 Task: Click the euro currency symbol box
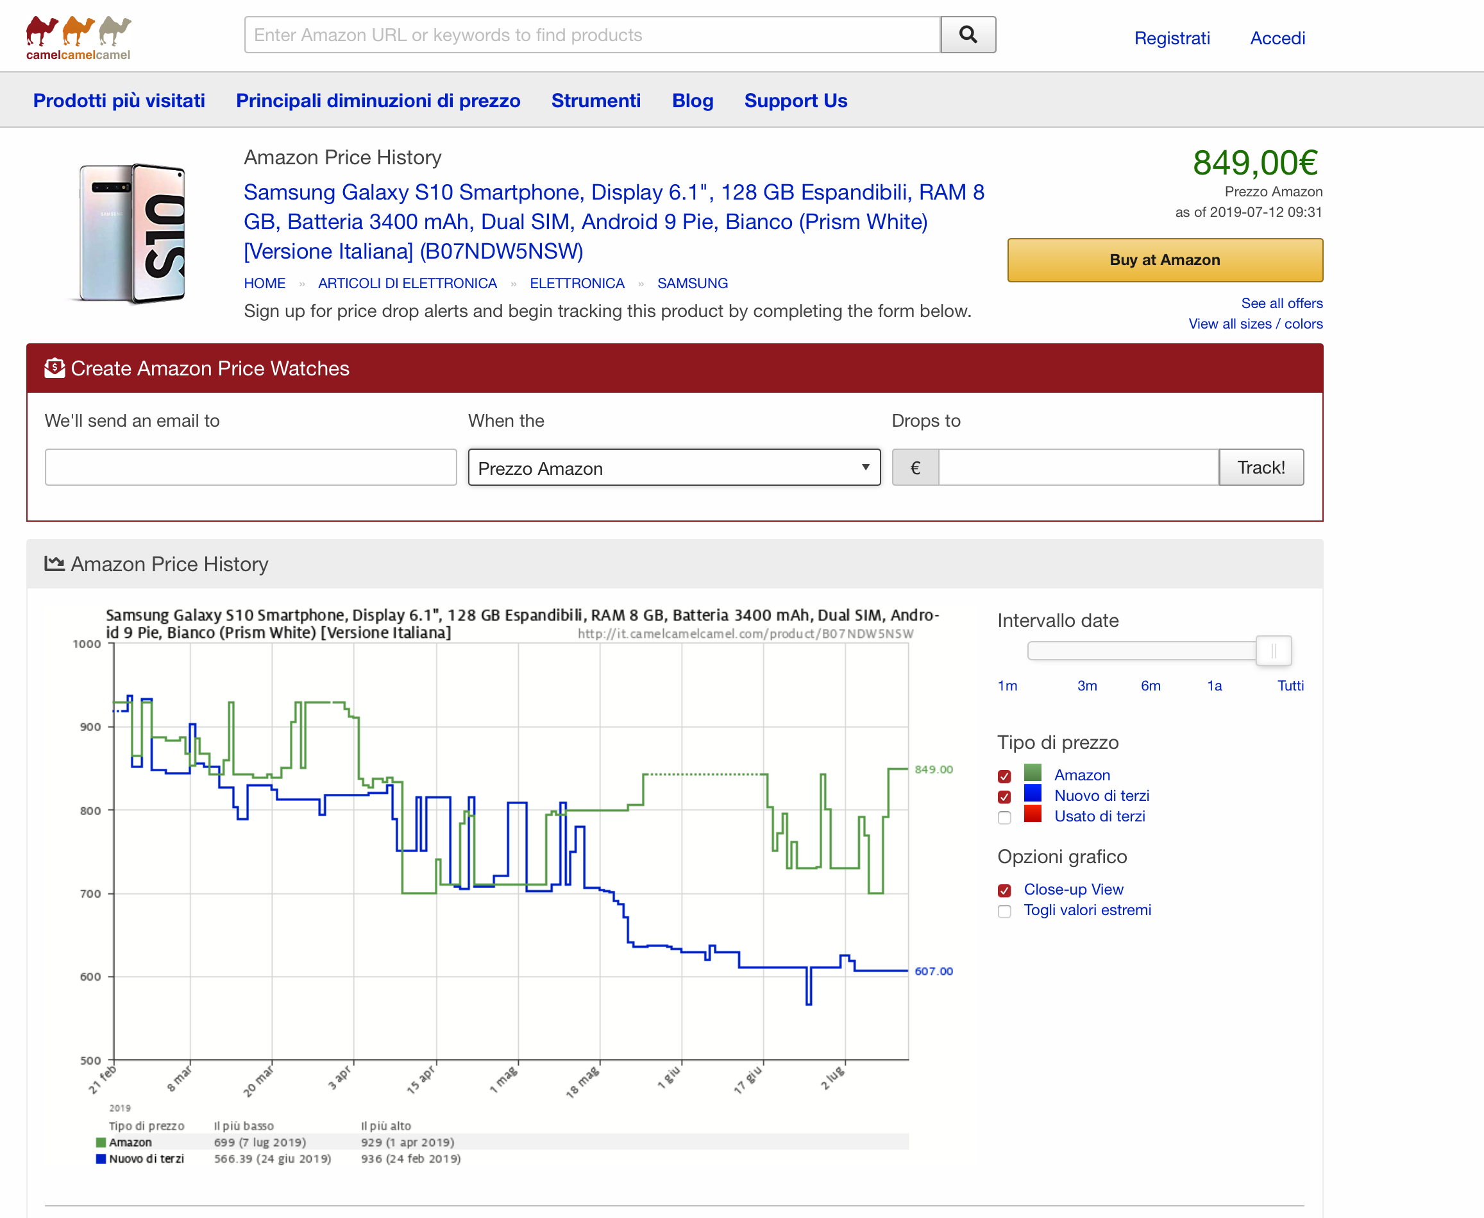[915, 467]
